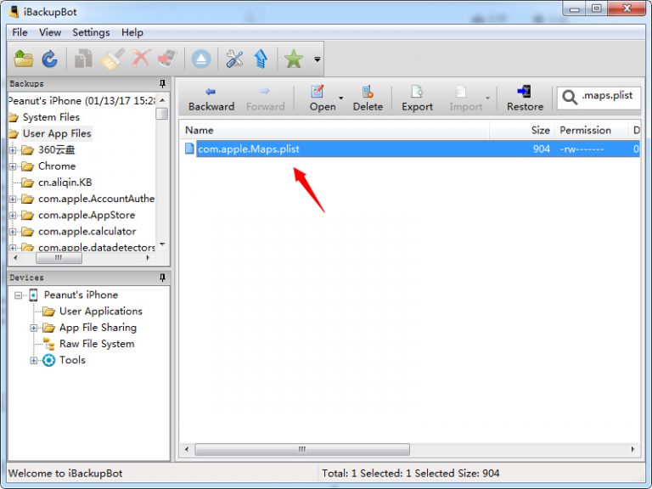Screen dimensions: 652x489
Task: Click the open backup folder toolbar icon
Action: coord(23,59)
